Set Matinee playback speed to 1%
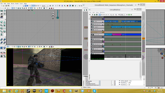The width and height of the screenshot is (165, 93). pyautogui.click(x=108, y=15)
